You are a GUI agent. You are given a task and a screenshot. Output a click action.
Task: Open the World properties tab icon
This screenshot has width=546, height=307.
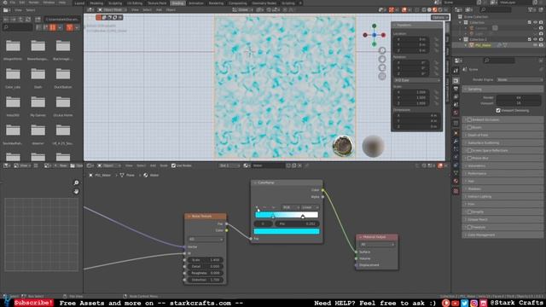point(456,113)
